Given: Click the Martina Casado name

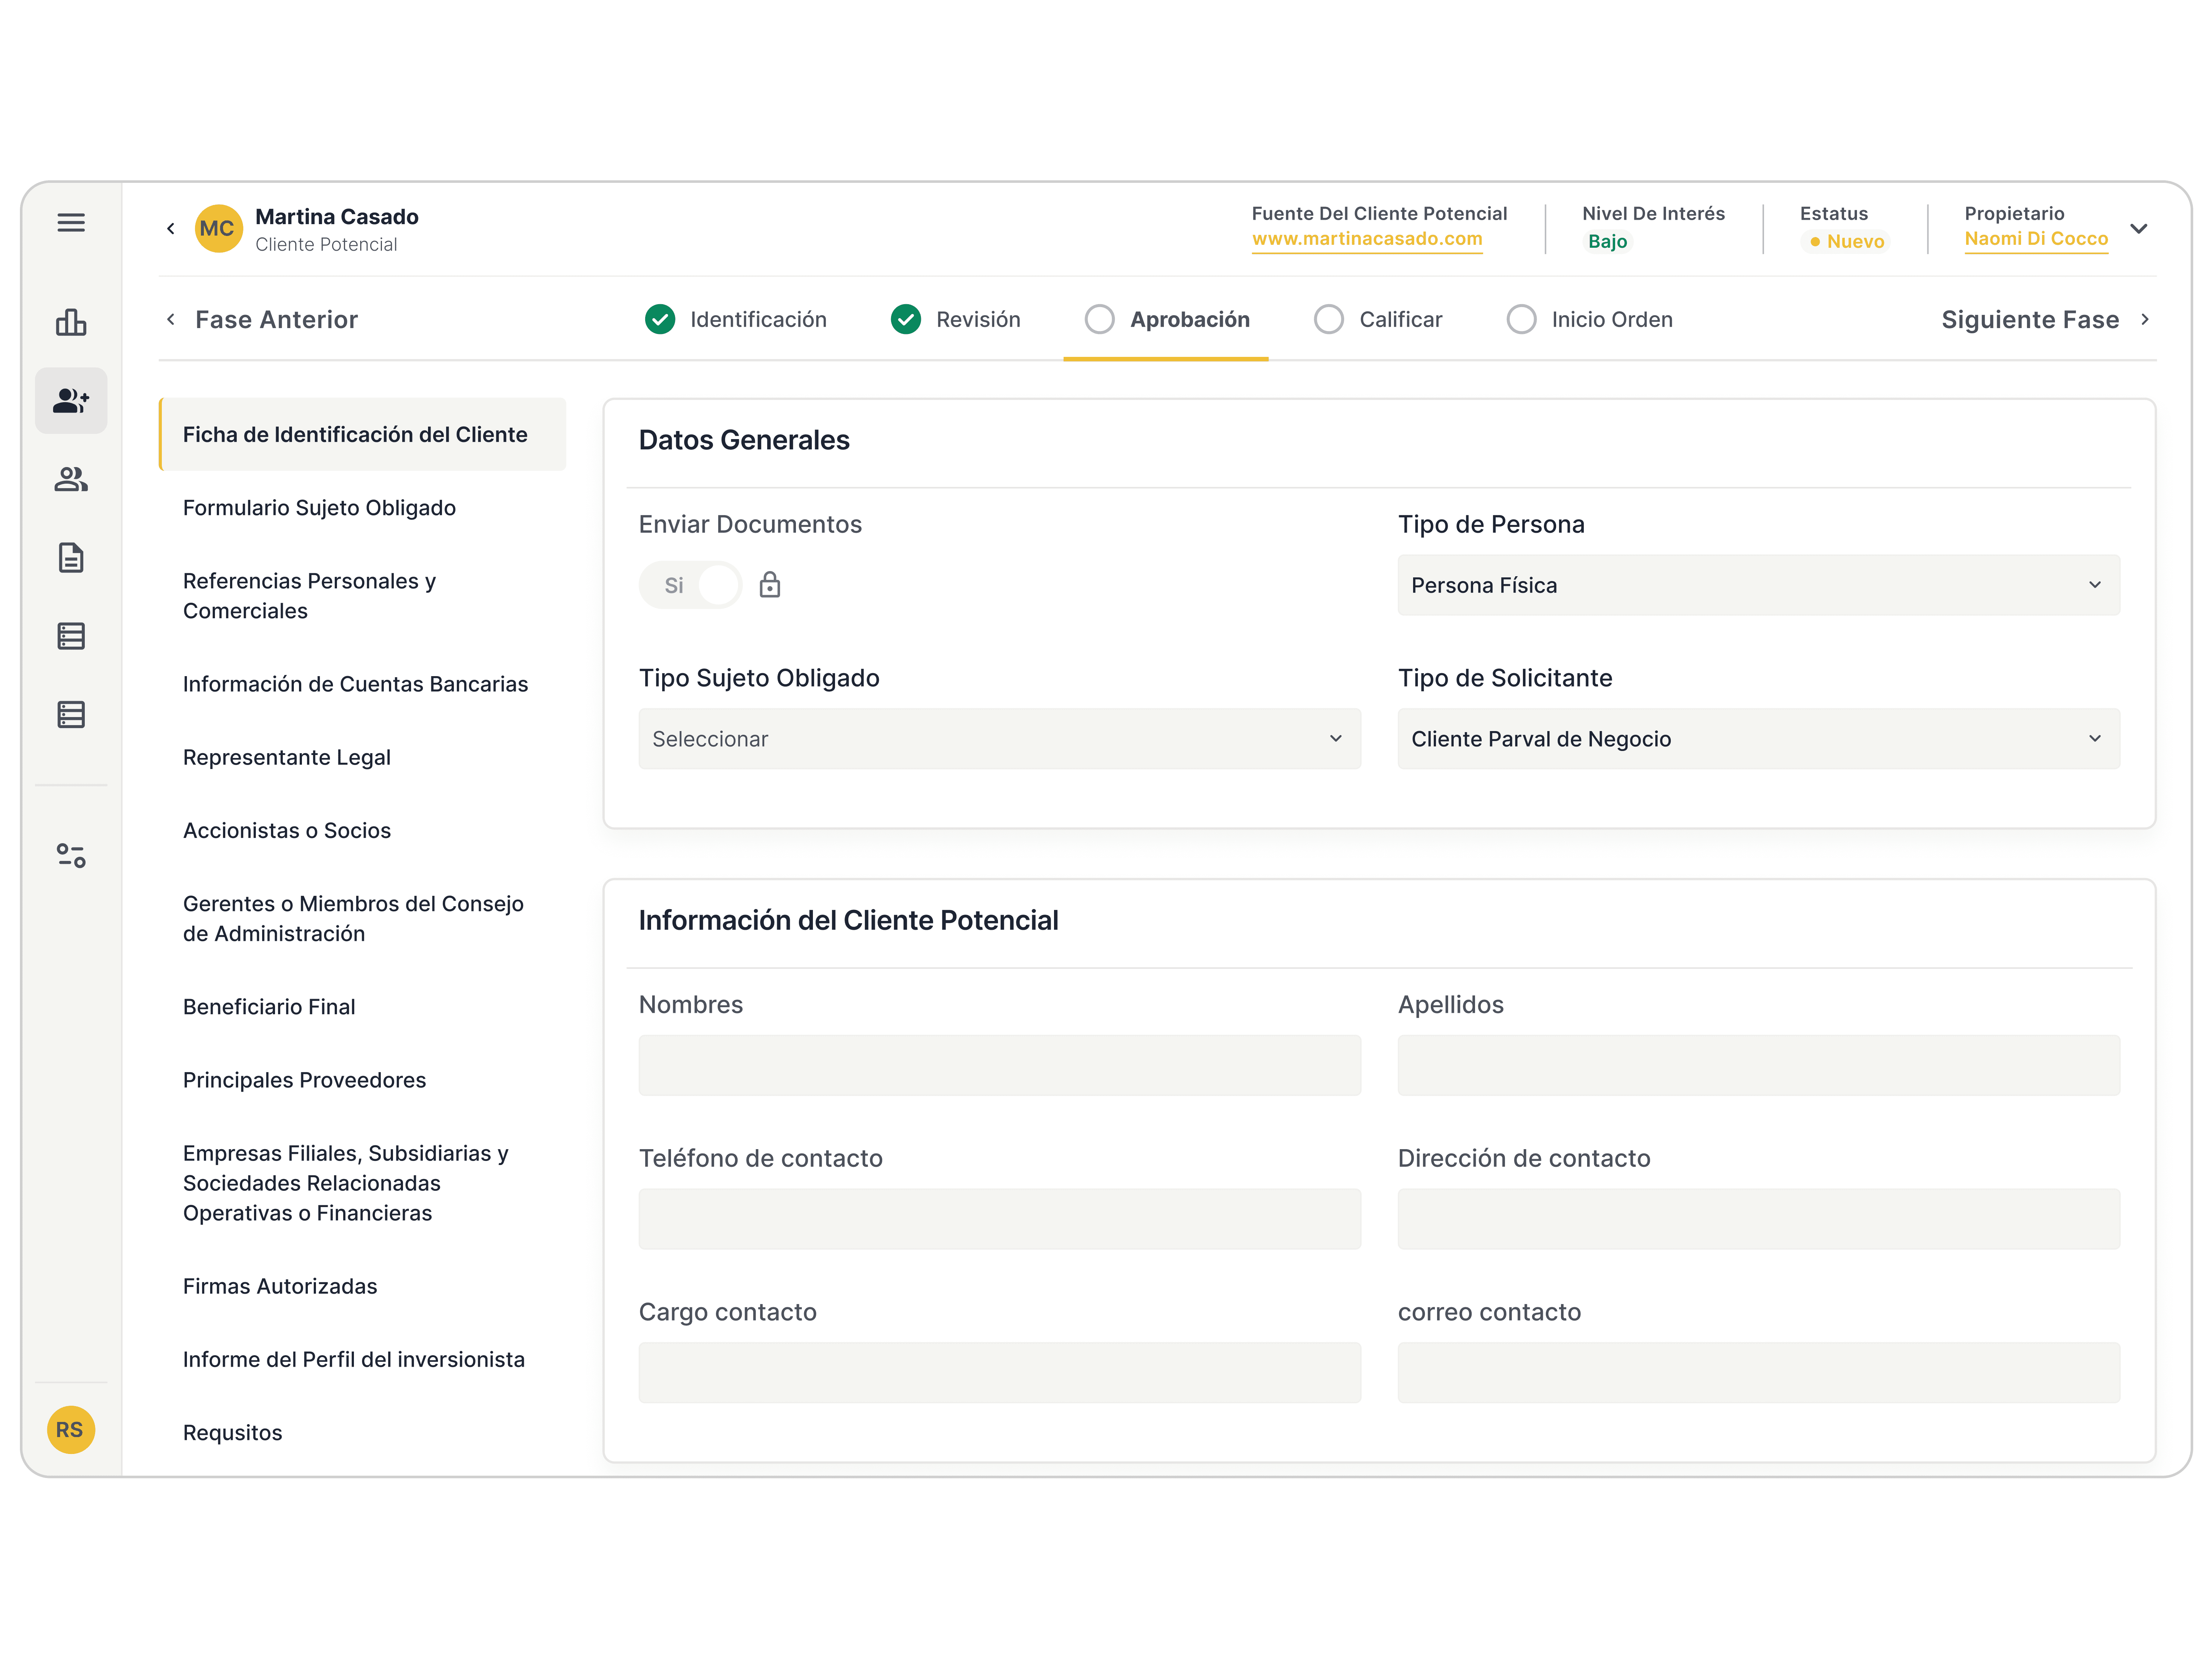Looking at the screenshot, I should [337, 217].
